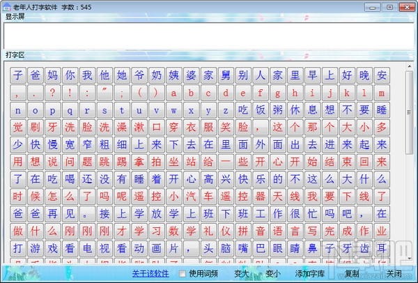Insert the character 安
Viewport: 418px width, 283px height.
[x=382, y=75]
